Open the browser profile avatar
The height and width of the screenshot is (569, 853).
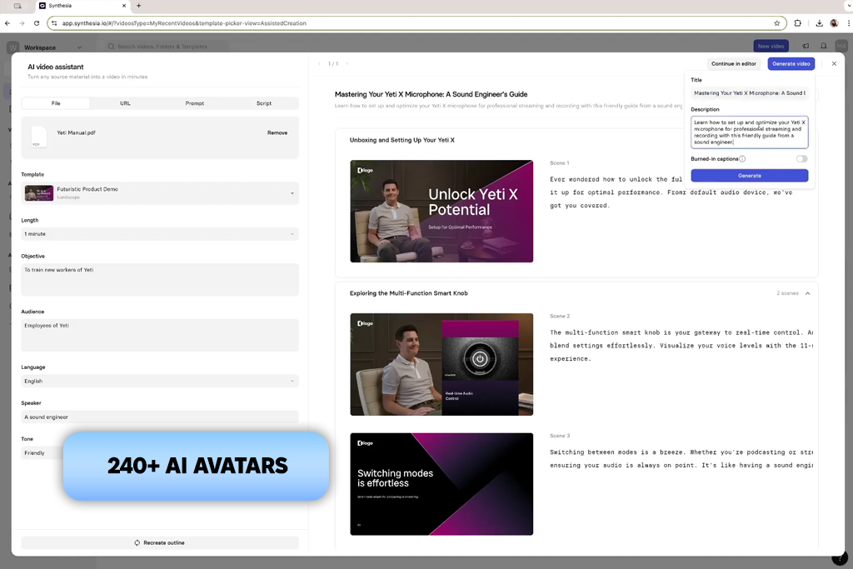834,23
